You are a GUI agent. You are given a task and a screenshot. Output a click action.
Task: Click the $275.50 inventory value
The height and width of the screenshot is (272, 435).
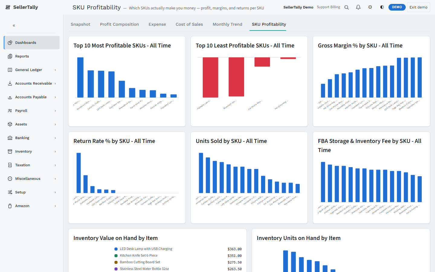[x=235, y=262]
